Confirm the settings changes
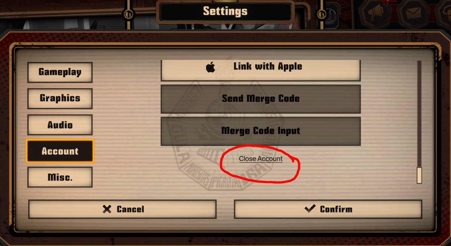 (328, 209)
